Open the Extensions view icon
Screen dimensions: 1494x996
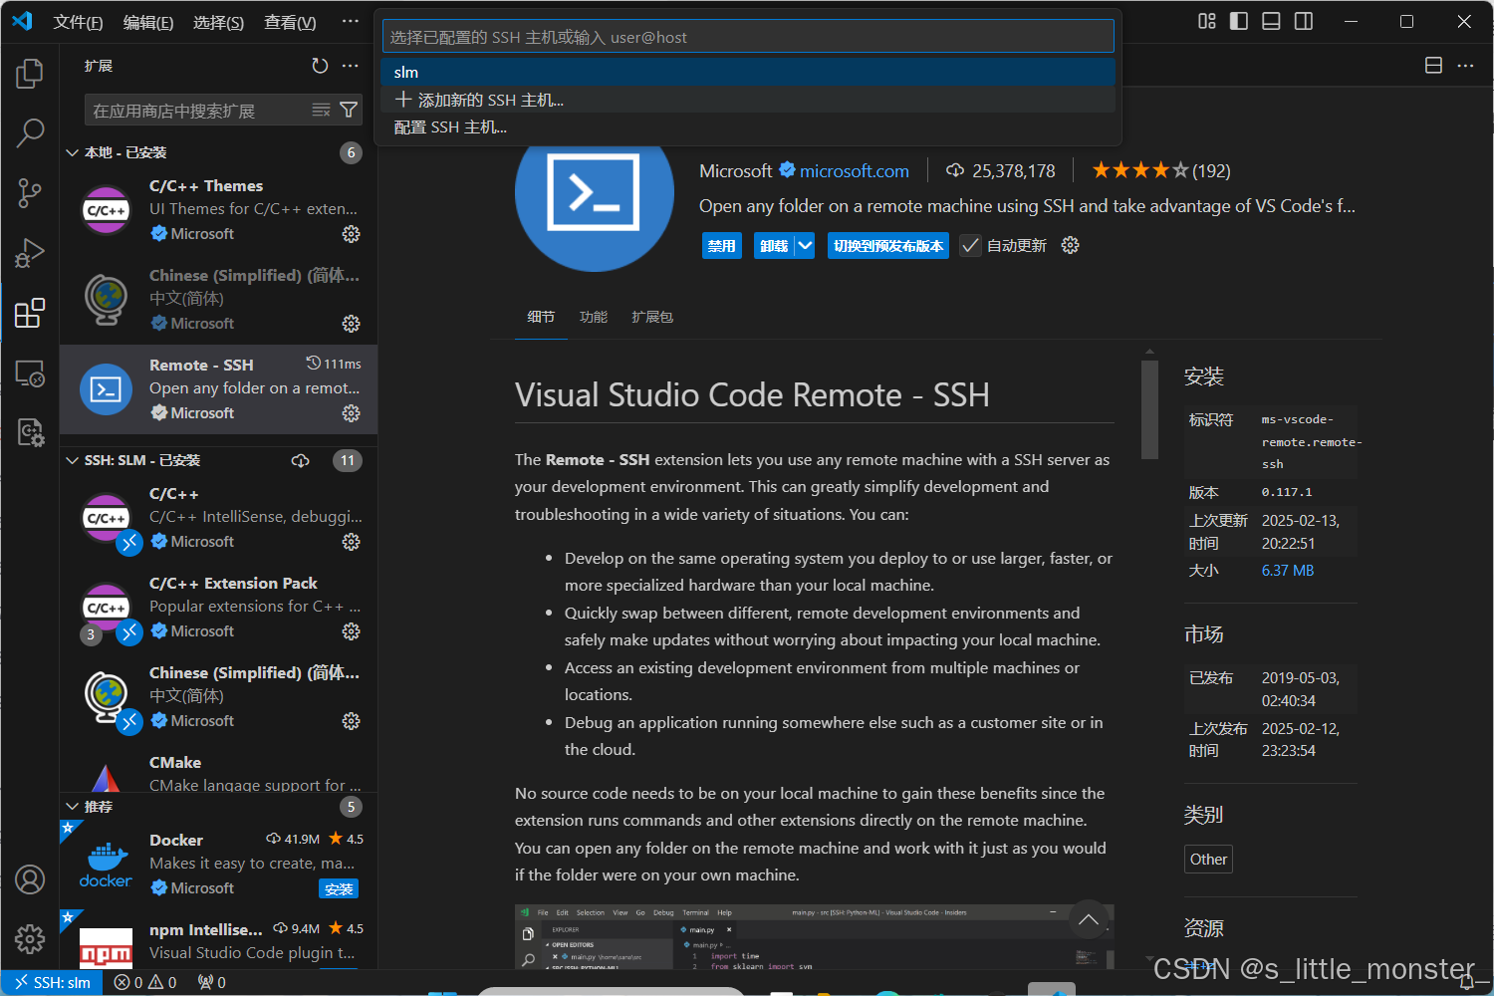[x=30, y=313]
